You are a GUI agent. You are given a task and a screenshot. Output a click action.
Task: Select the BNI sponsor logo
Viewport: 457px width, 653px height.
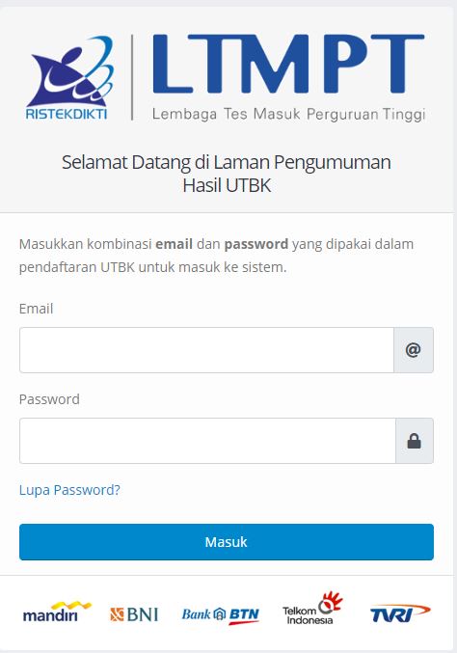(x=134, y=614)
